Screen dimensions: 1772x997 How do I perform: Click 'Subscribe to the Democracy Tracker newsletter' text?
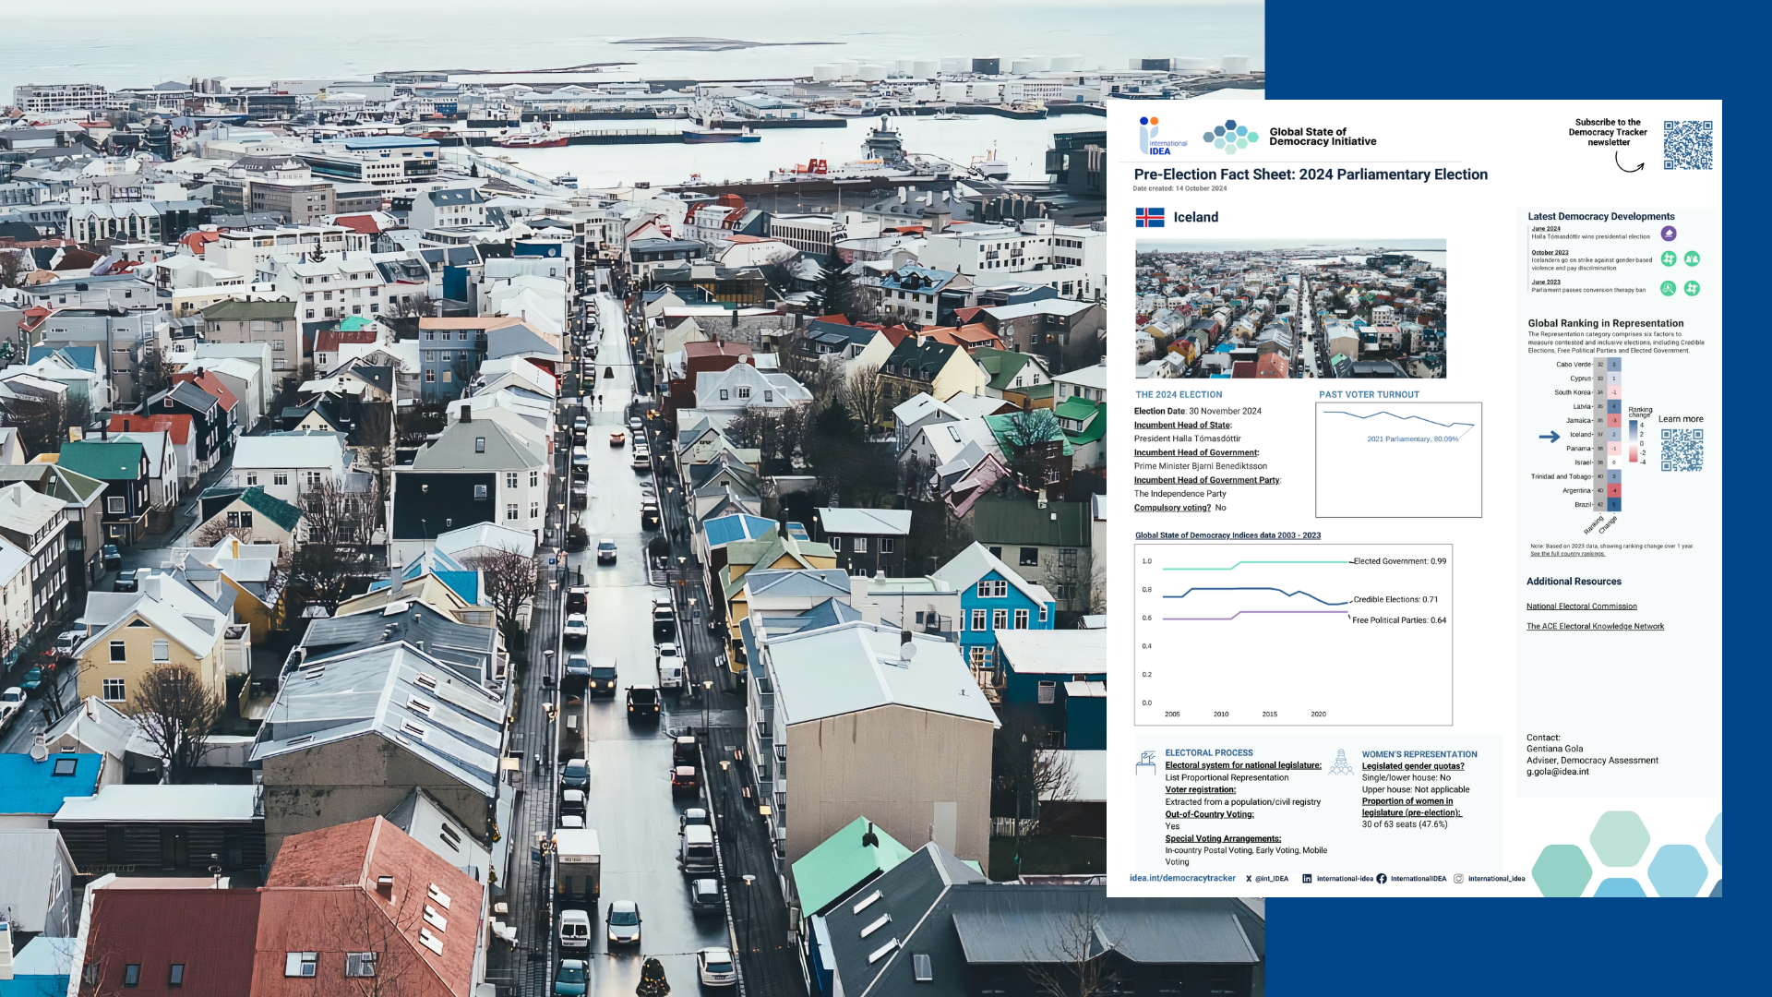pyautogui.click(x=1608, y=132)
